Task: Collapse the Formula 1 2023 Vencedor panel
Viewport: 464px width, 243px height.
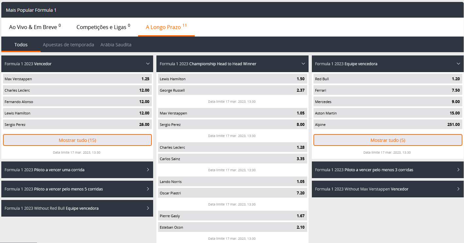Action: 148,64
